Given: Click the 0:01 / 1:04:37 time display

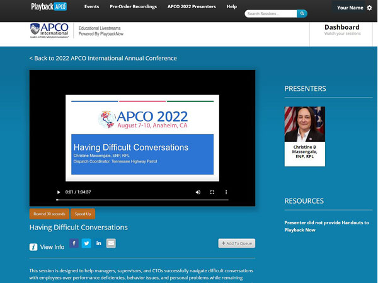Looking at the screenshot, I should (x=78, y=192).
